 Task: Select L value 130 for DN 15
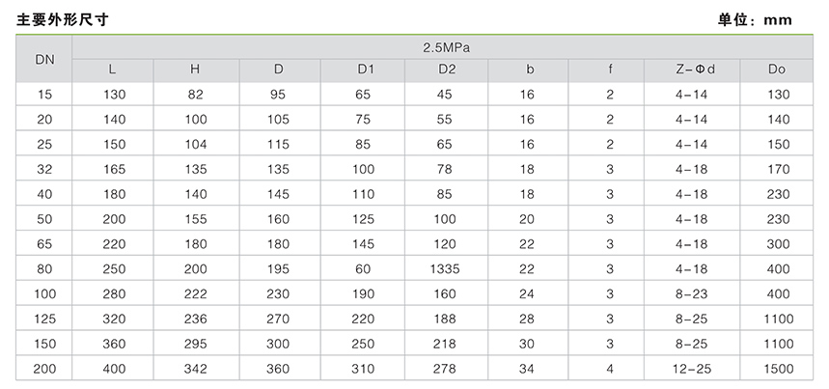pos(115,95)
